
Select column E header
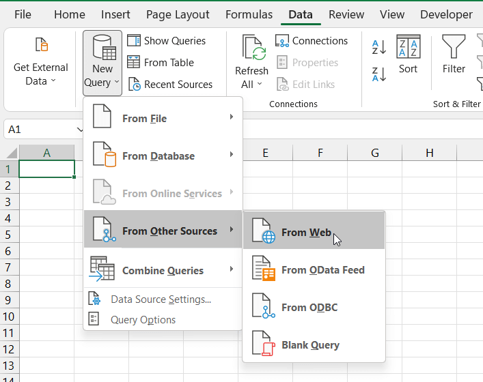tap(266, 153)
